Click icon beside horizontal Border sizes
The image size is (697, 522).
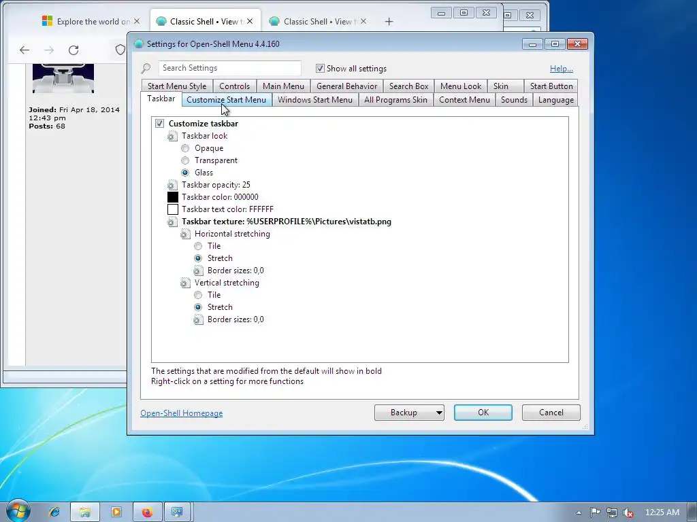[198, 271]
